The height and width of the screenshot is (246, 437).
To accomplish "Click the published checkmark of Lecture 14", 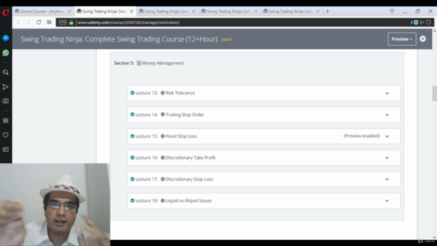I will 132,115.
